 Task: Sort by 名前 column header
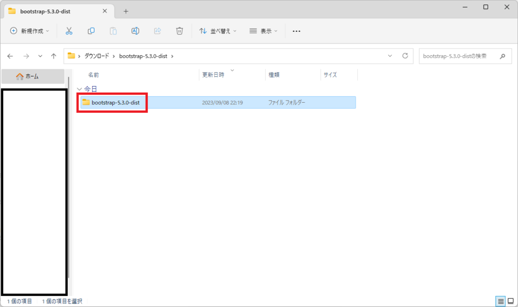coord(94,75)
